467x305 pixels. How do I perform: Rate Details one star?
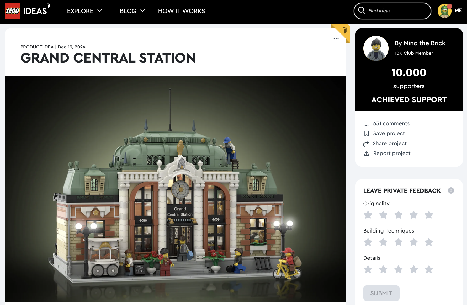tap(368, 269)
